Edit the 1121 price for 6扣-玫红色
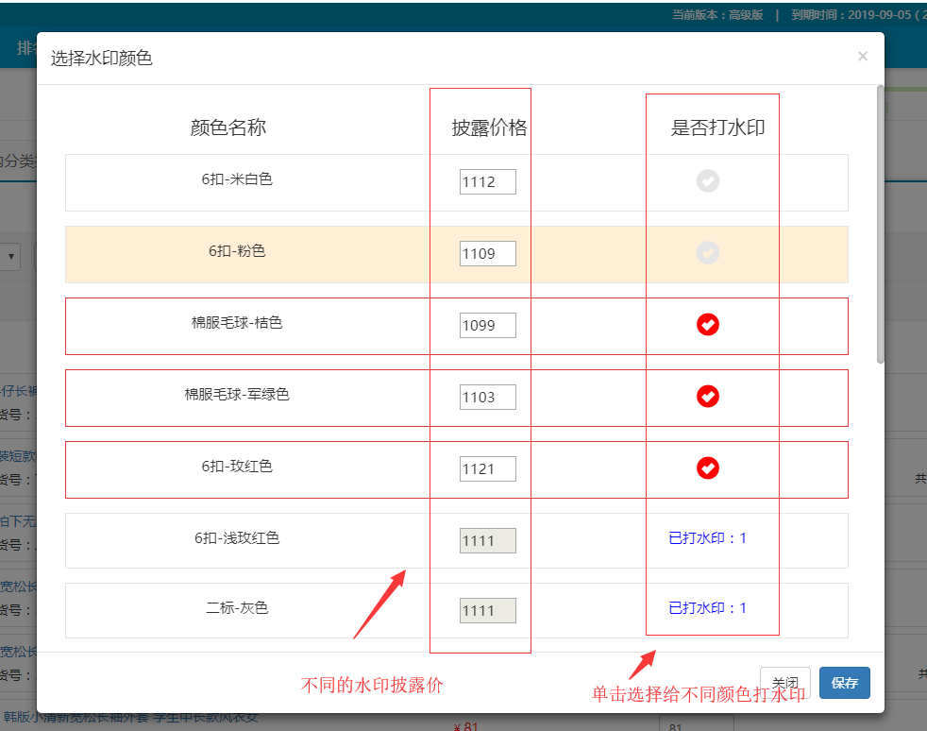The image size is (927, 731). [487, 468]
